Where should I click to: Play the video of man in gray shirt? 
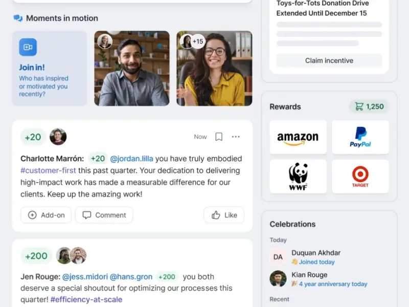[132, 69]
